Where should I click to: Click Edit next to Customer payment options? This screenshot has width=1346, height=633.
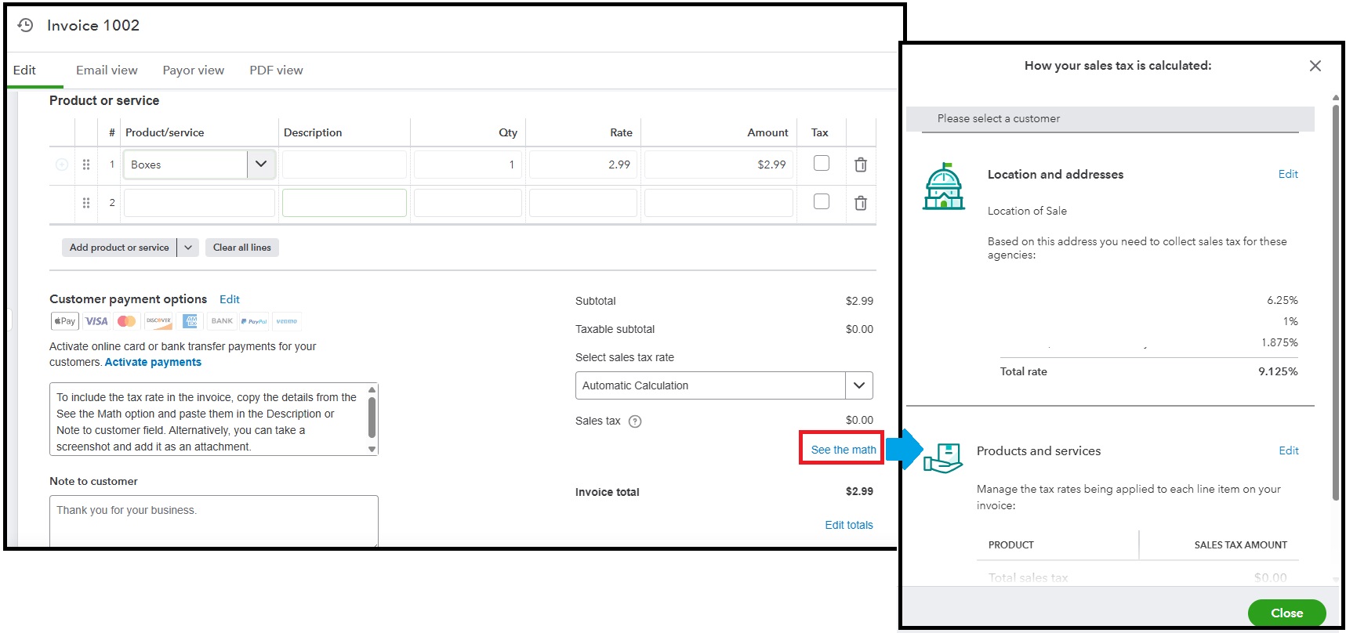coord(230,299)
